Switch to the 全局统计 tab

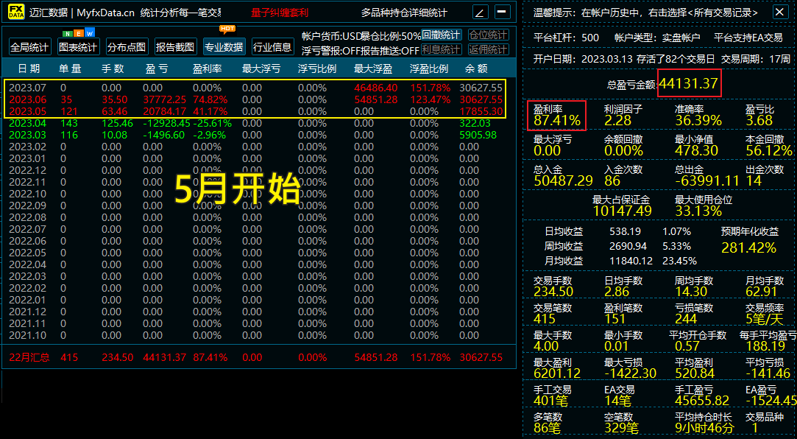coord(32,46)
